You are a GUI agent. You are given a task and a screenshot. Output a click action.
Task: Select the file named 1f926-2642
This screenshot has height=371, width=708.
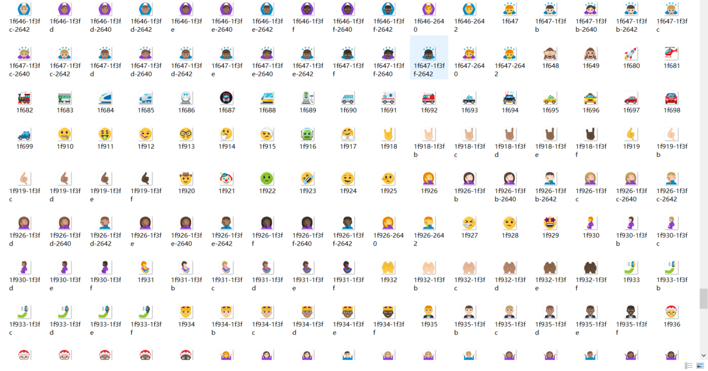429,231
